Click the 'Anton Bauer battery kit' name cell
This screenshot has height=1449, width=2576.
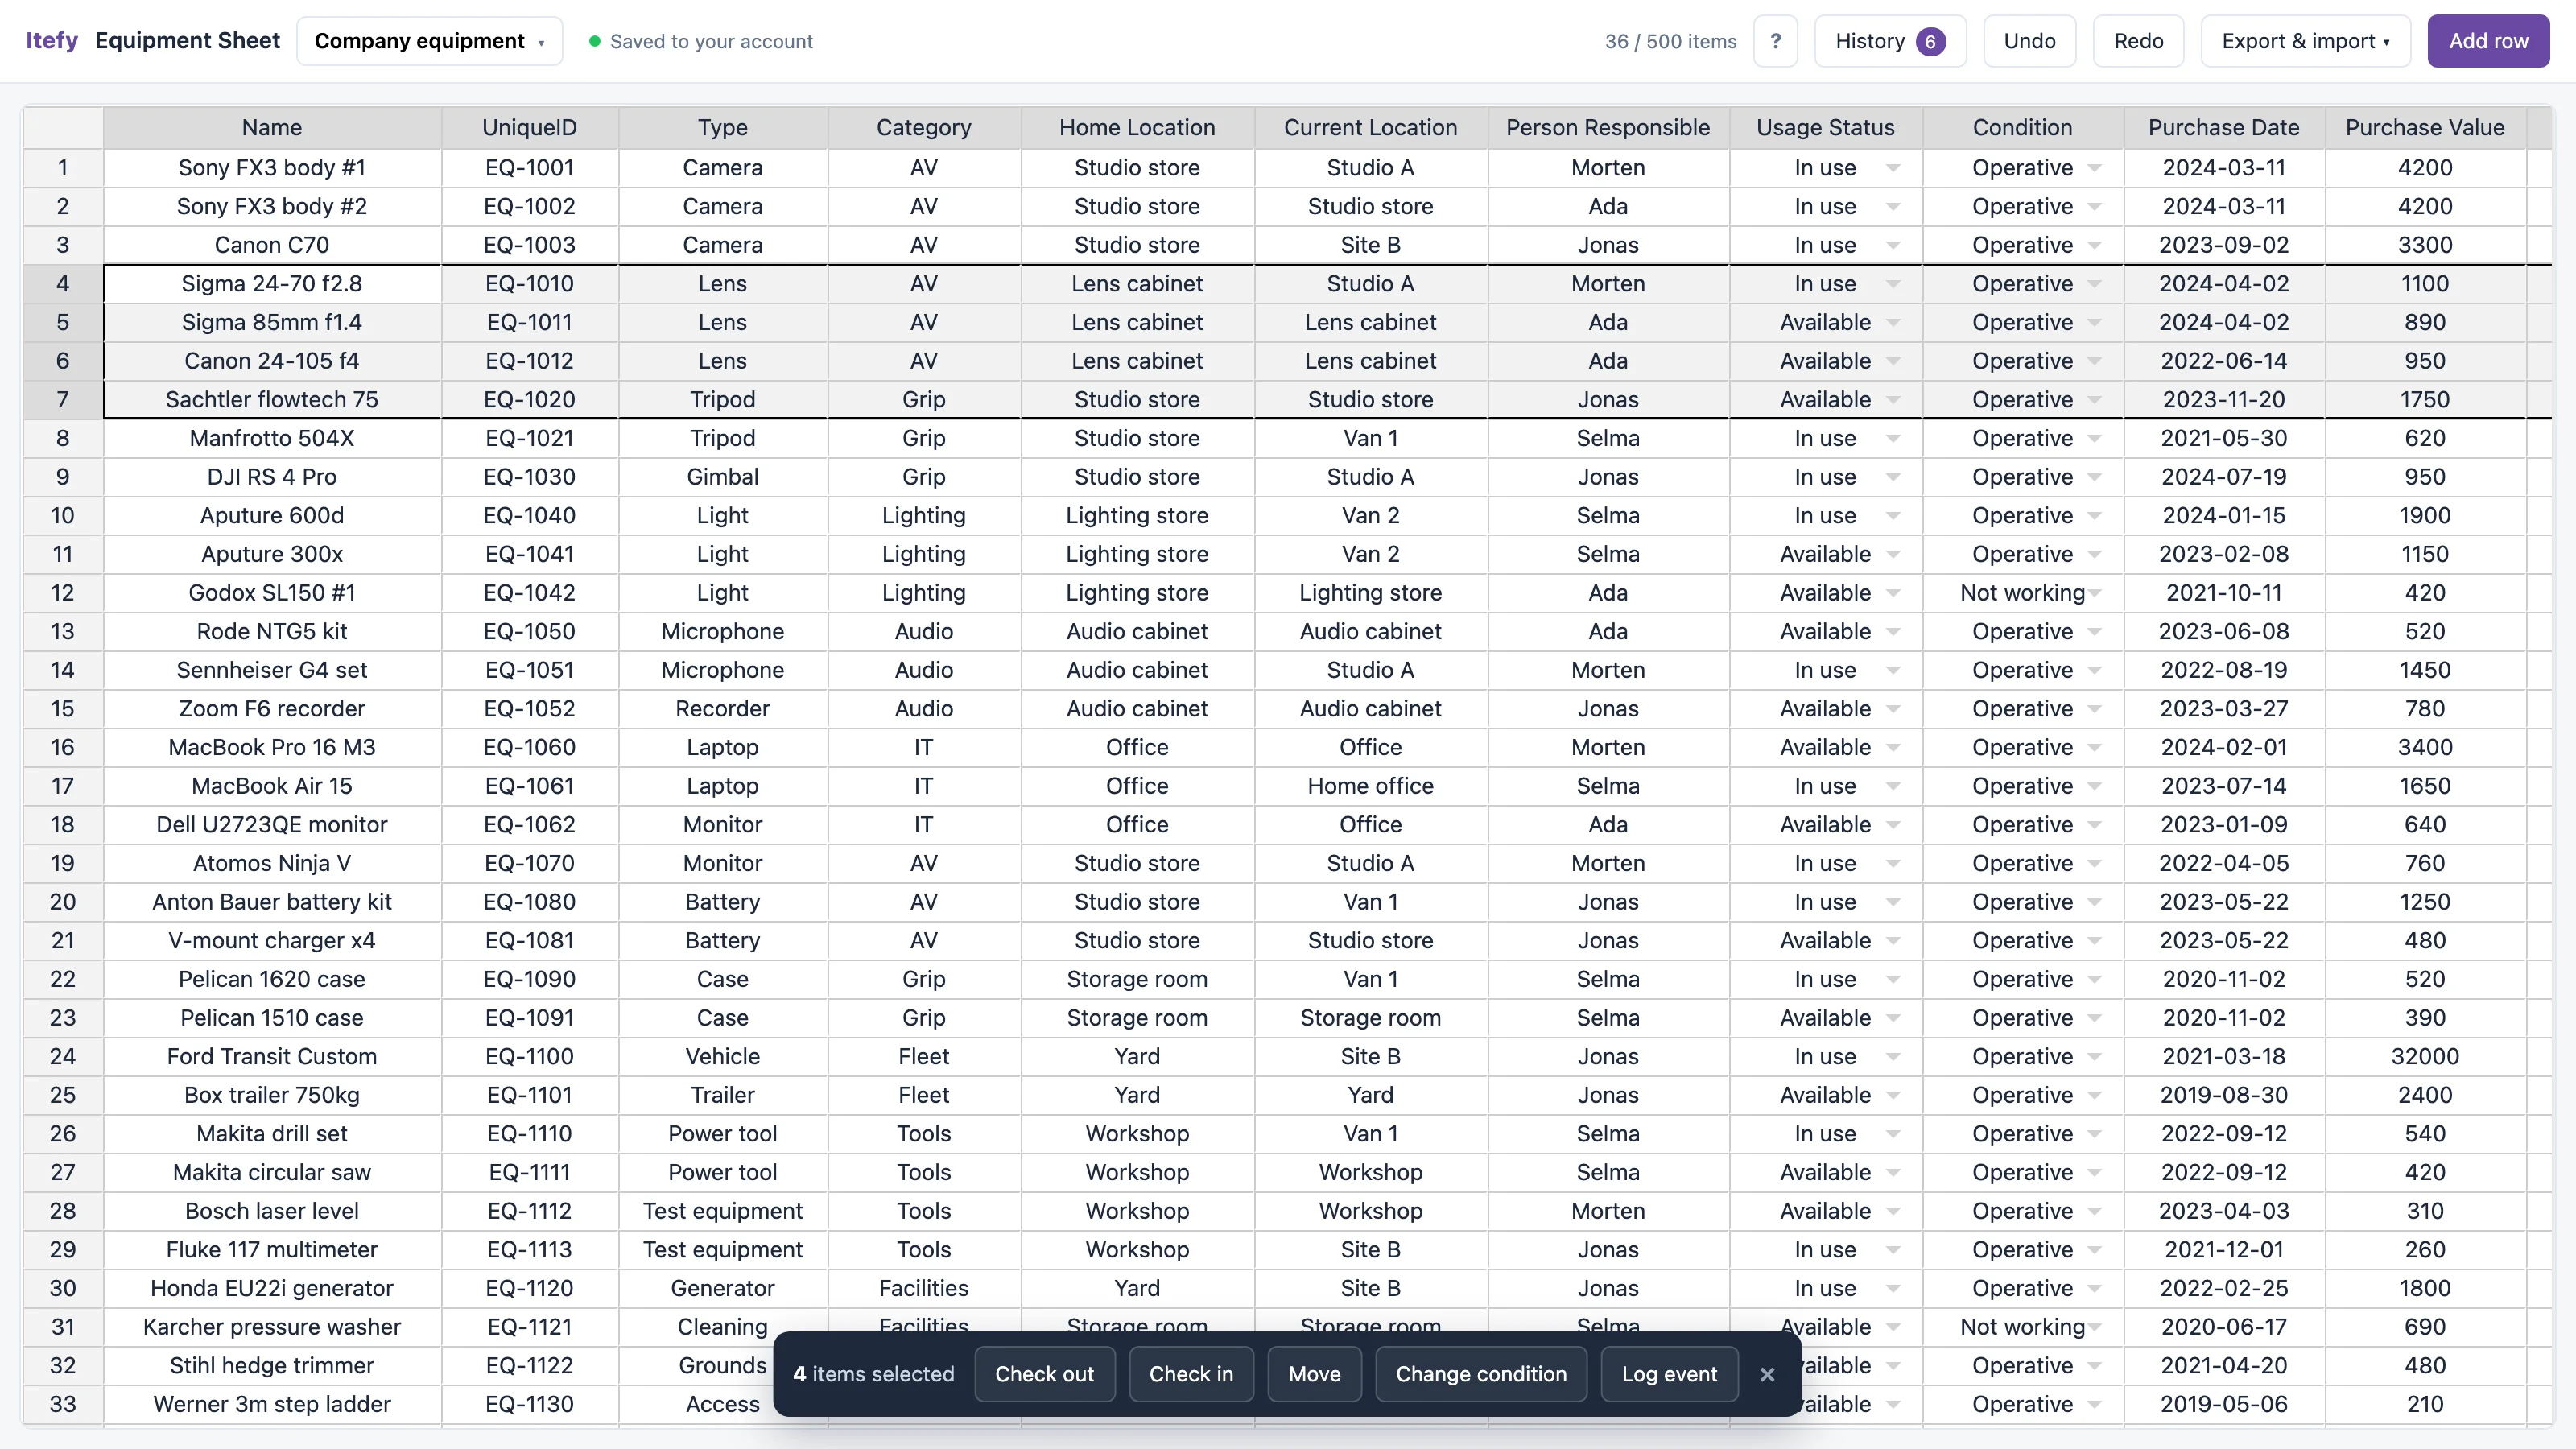pyautogui.click(x=272, y=902)
